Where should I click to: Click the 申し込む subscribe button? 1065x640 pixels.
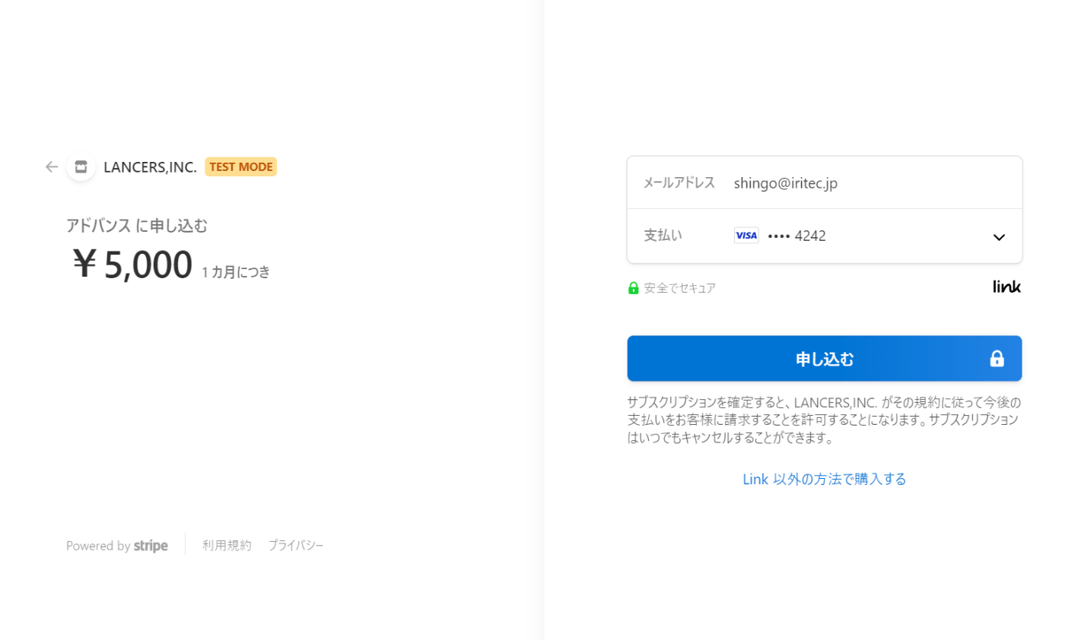pos(825,359)
